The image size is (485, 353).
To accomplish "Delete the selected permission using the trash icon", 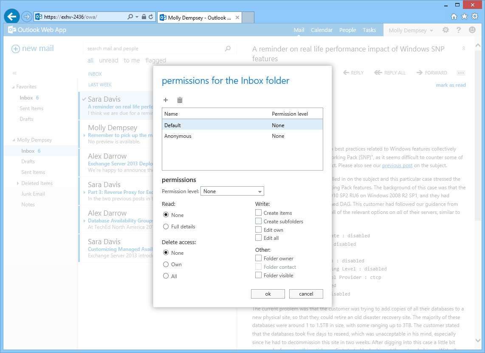I will click(x=180, y=100).
